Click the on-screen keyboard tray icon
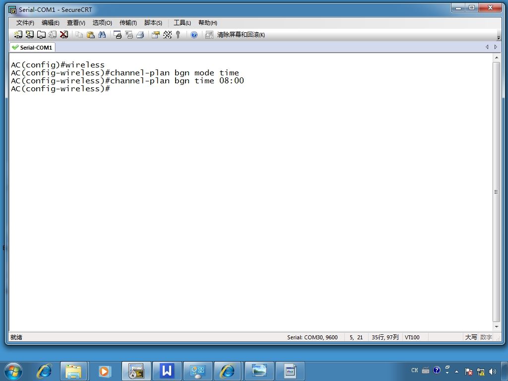Screen dimensions: 508x381 tap(426, 370)
